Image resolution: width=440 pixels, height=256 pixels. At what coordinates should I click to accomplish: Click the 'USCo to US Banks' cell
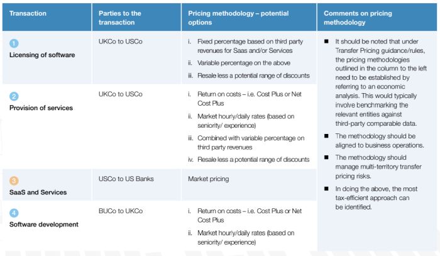pos(126,179)
